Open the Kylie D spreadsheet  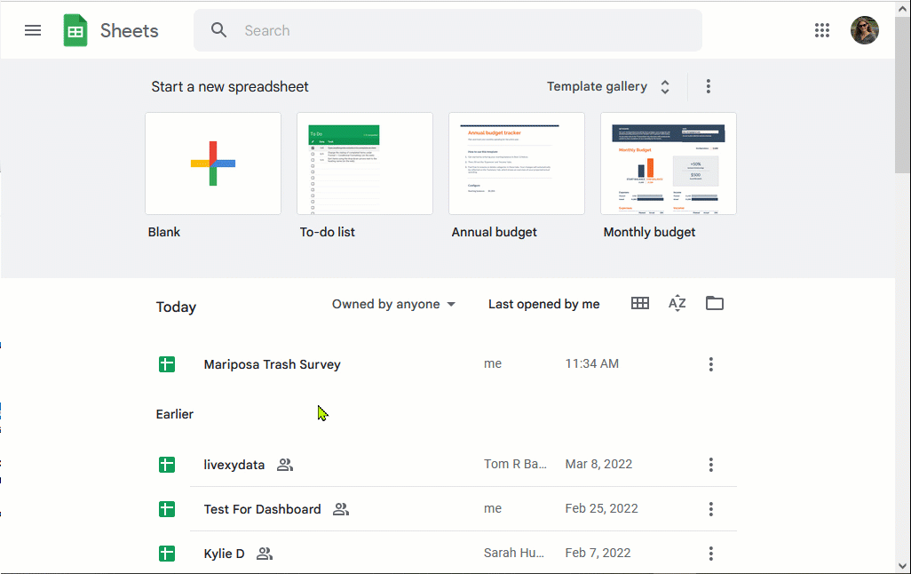pos(224,554)
